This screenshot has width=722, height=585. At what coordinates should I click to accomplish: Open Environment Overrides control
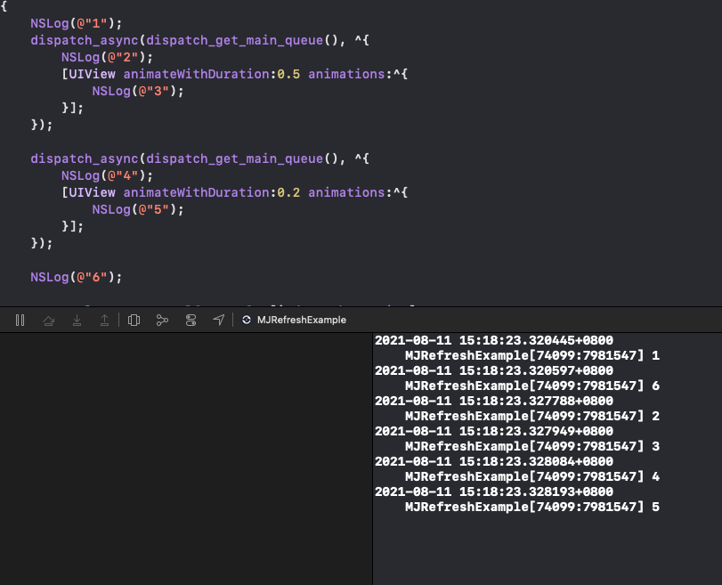pos(191,321)
